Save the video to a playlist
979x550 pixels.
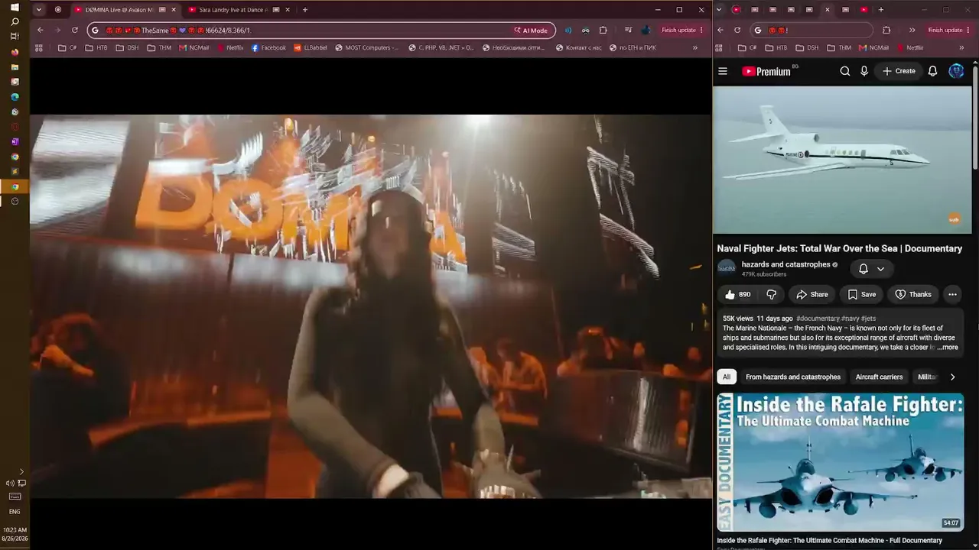pyautogui.click(x=861, y=294)
